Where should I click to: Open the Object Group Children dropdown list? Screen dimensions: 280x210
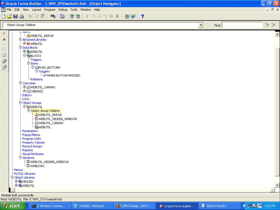[x=201, y=25]
